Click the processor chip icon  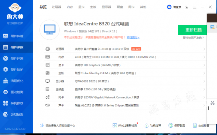click(47, 49)
